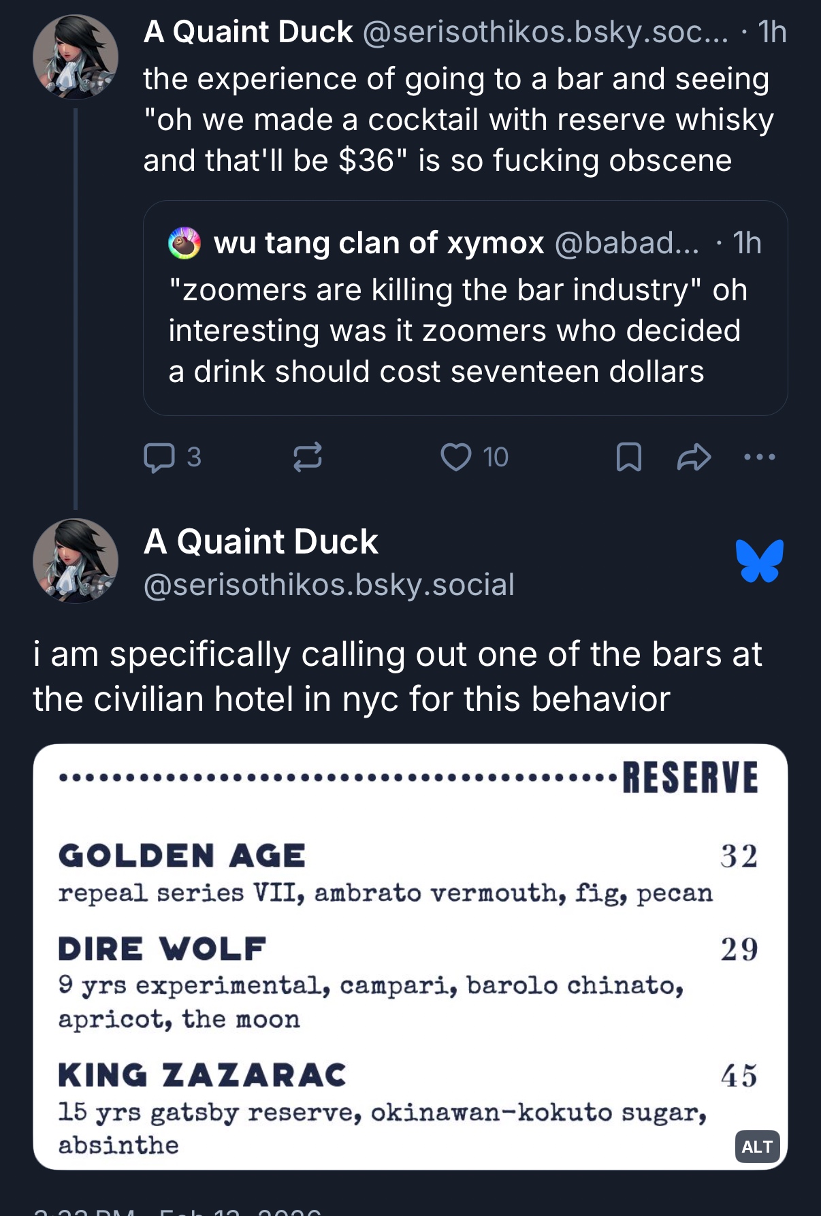821x1216 pixels.
Task: Open the parent post about reserve whisky
Action: [457, 120]
